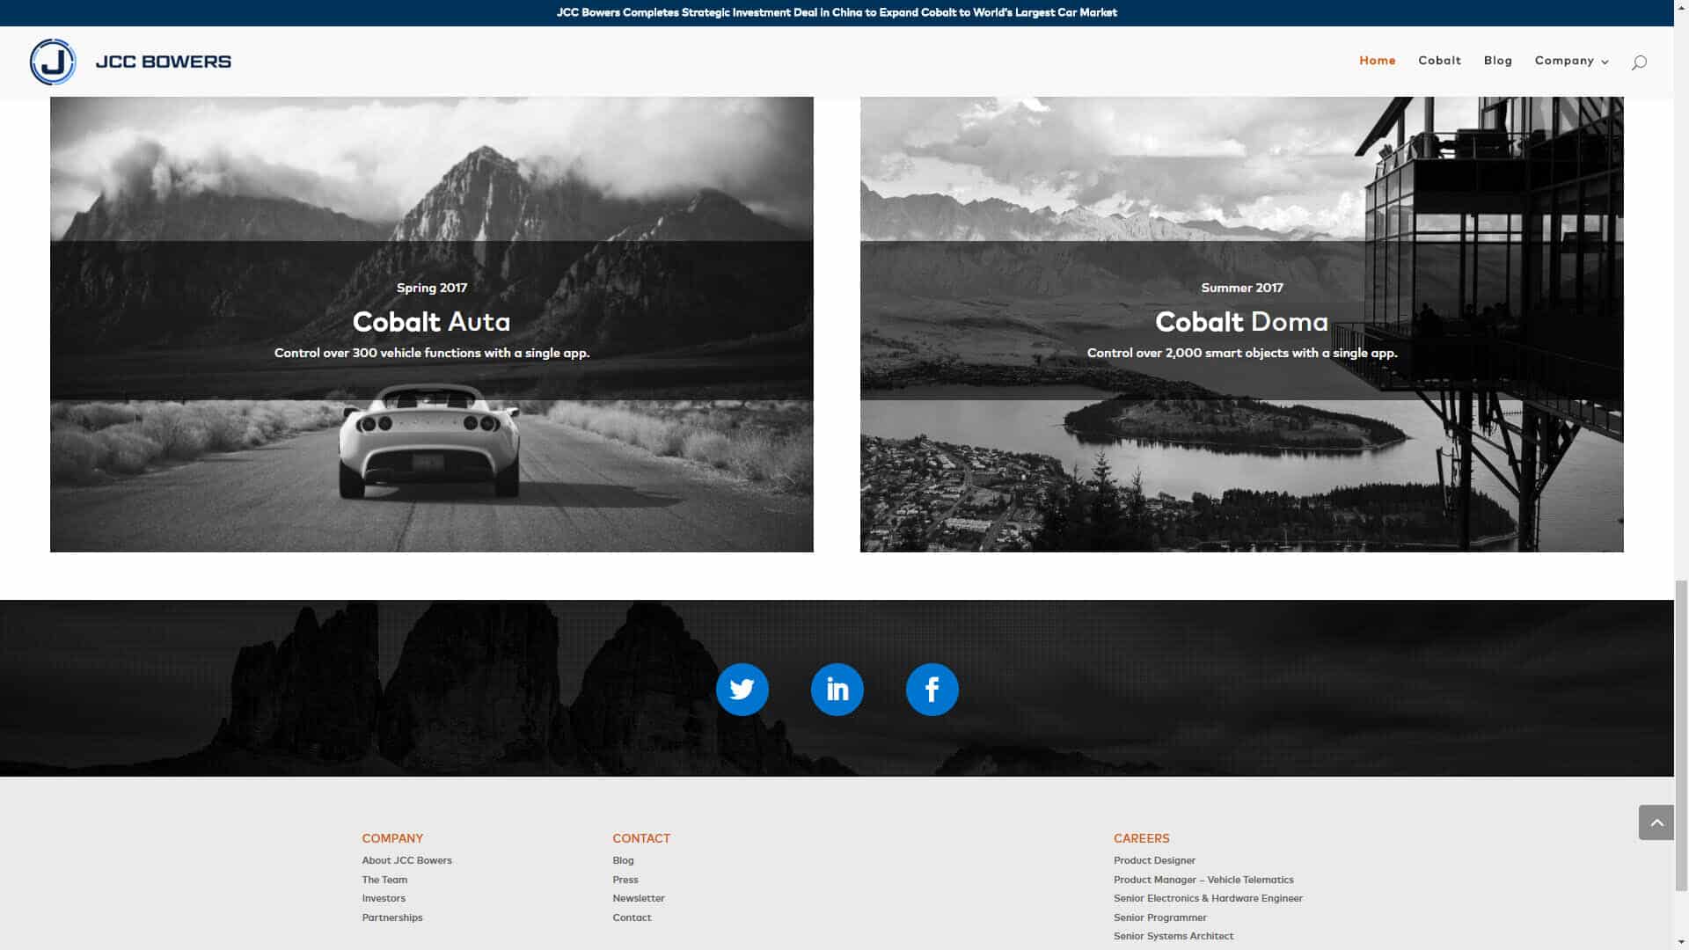
Task: Open the Senior Programmer job link
Action: click(x=1159, y=917)
